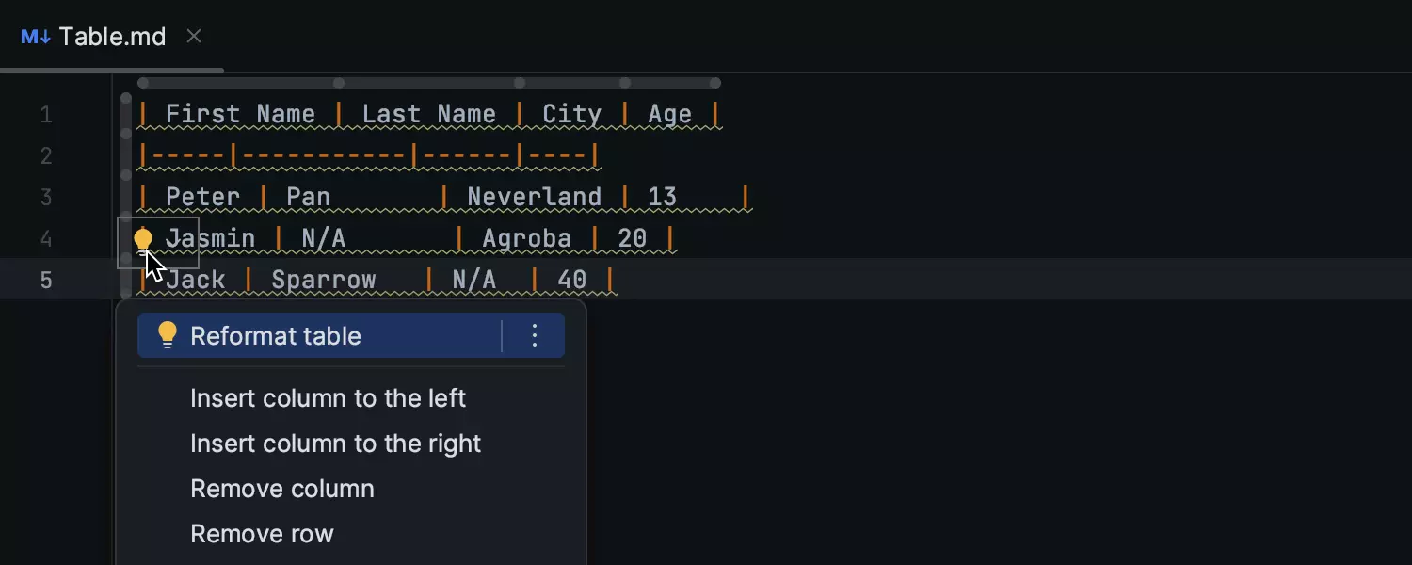Viewport: 1412px width, 565px height.
Task: Click the intention lightbulb on line 4
Action: pos(143,239)
